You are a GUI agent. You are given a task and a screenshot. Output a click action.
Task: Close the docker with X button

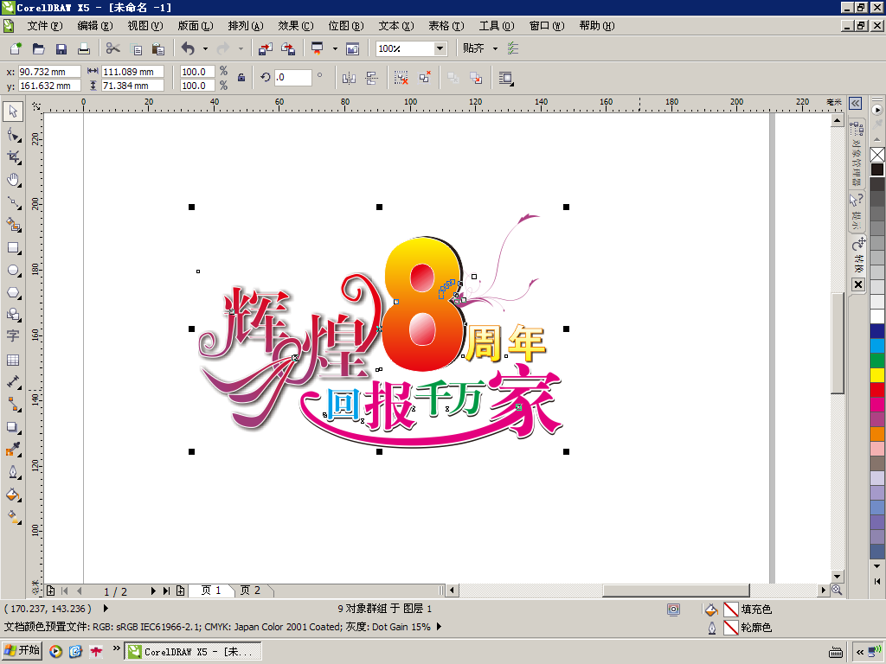coord(857,284)
